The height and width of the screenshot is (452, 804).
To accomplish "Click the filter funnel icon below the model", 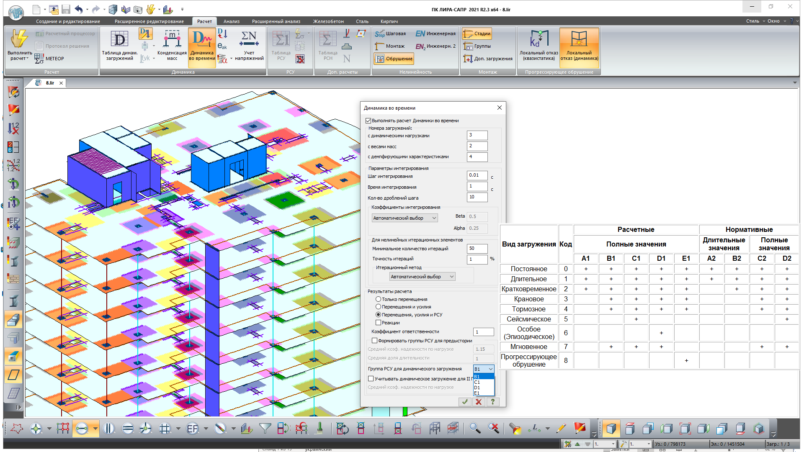I will point(265,428).
